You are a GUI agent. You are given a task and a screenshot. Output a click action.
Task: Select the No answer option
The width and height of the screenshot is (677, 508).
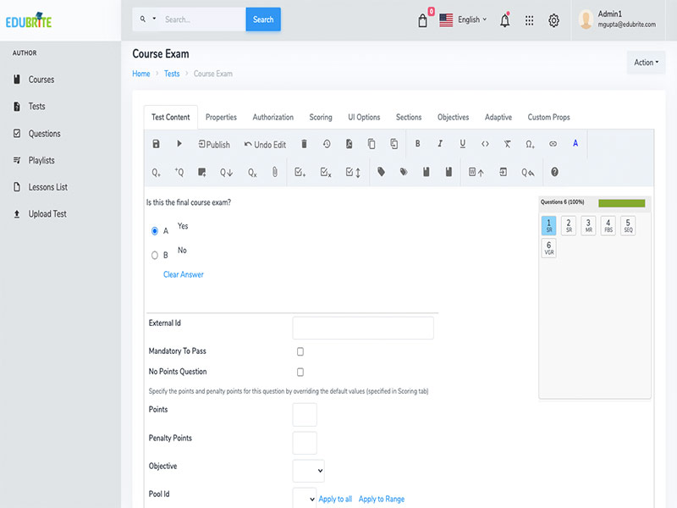155,254
